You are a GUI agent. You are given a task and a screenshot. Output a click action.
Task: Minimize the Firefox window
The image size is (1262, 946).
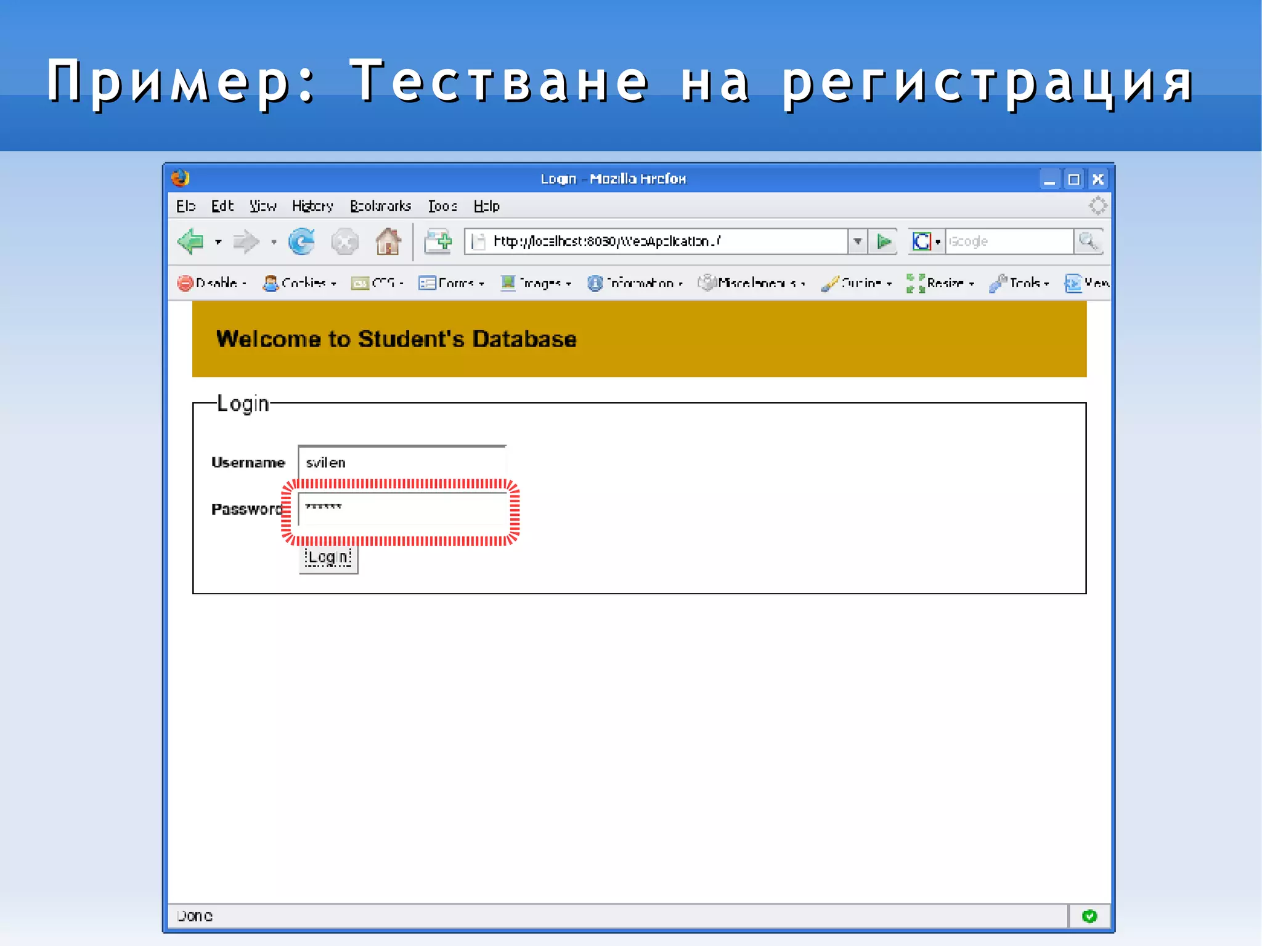[1049, 179]
